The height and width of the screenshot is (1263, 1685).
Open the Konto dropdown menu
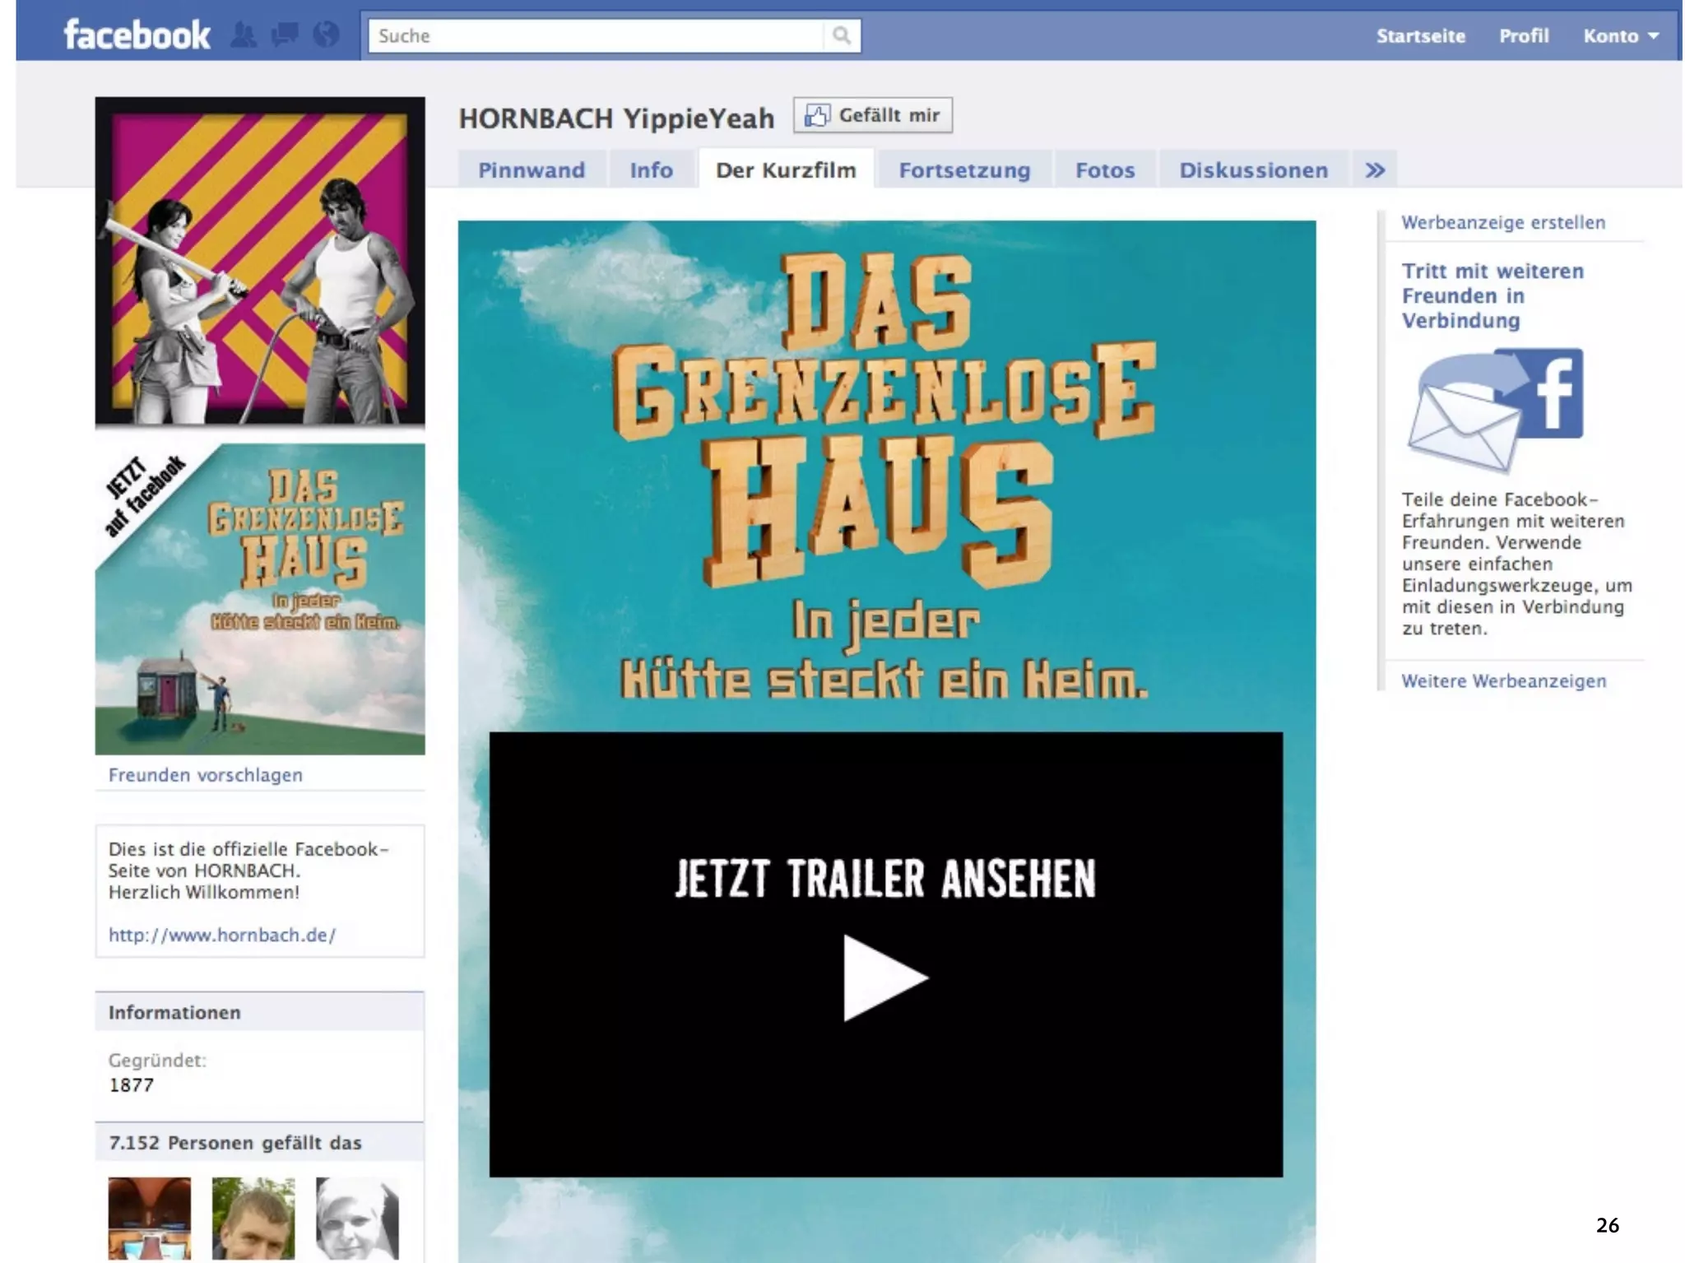1620,36
